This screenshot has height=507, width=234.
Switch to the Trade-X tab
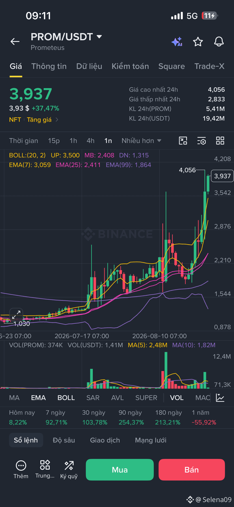pyautogui.click(x=209, y=66)
